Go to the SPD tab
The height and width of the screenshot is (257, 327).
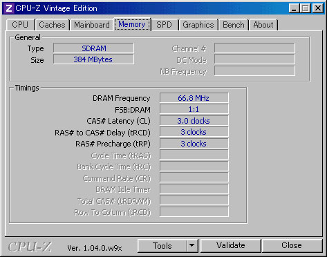pyautogui.click(x=164, y=25)
